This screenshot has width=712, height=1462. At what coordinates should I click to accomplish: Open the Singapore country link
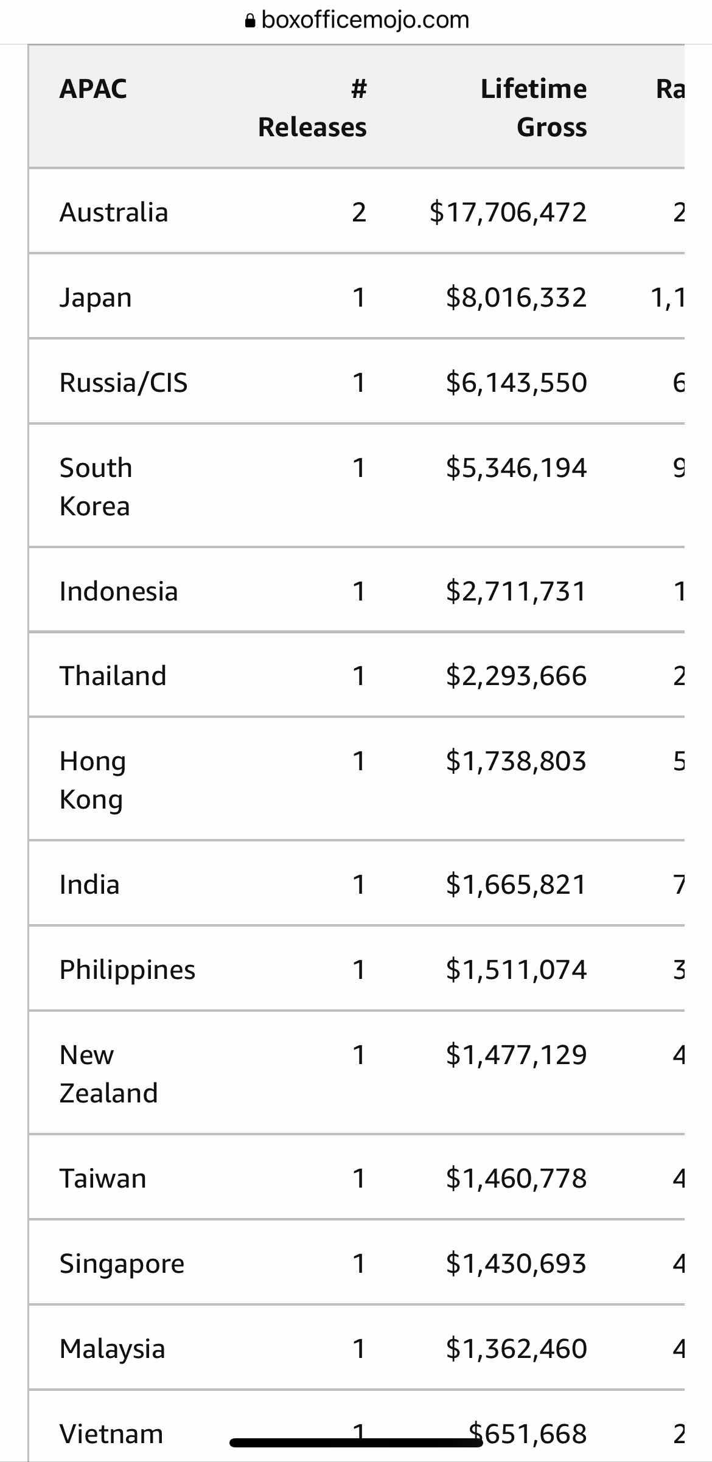pos(122,1264)
